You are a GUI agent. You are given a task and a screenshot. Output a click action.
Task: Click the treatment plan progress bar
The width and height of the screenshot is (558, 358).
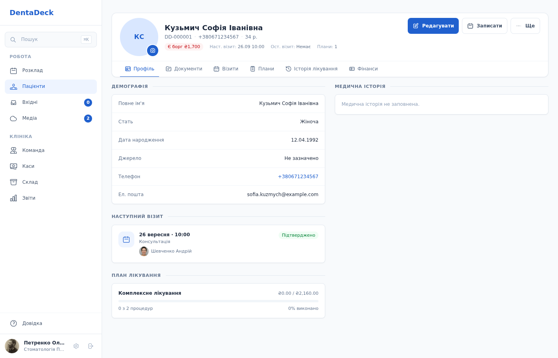218,301
